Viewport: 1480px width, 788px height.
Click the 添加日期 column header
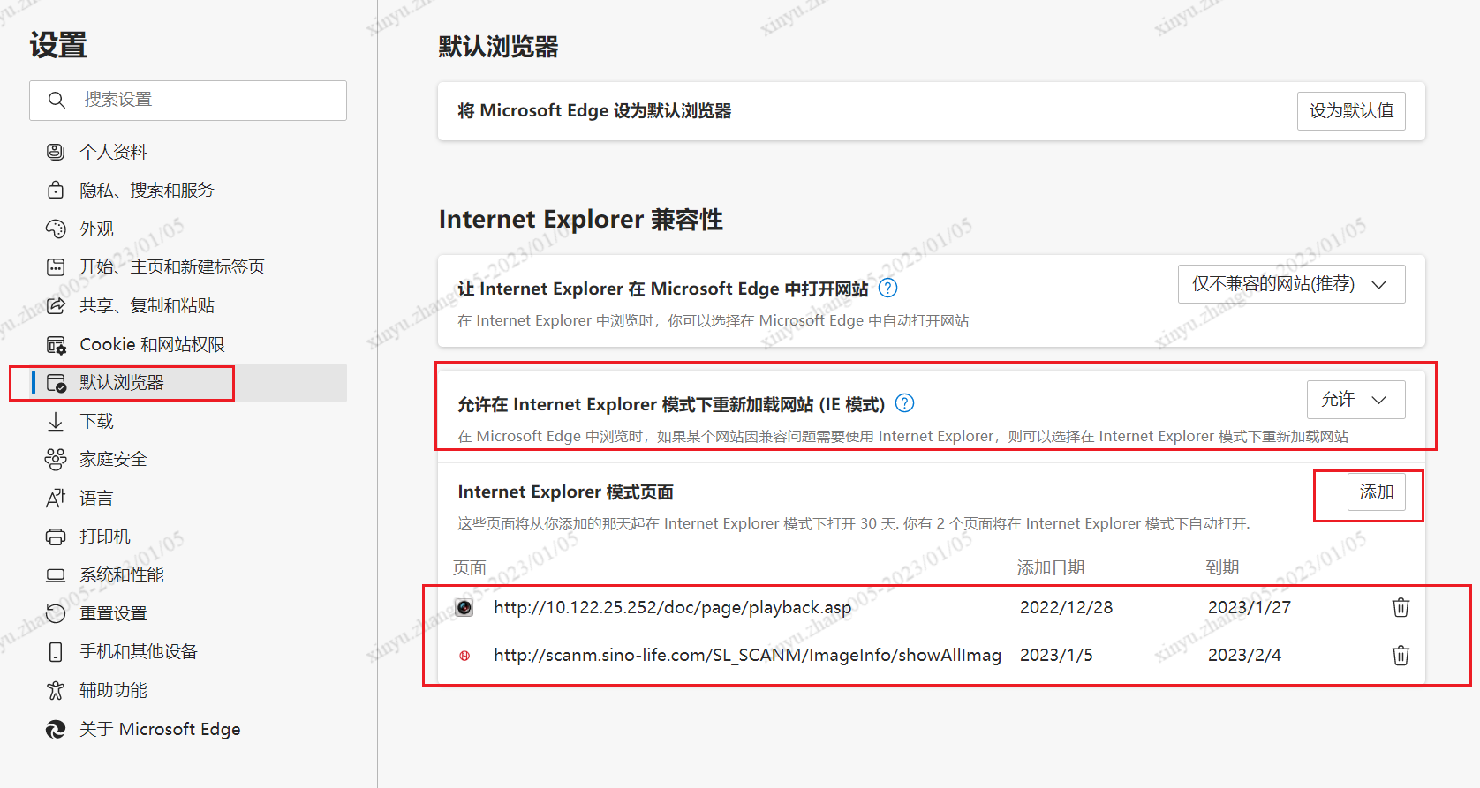(x=1051, y=567)
